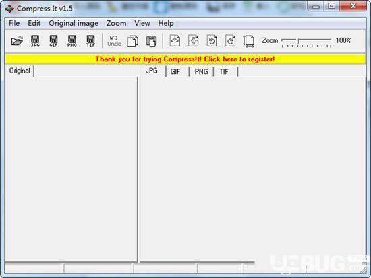Open the resize image tool
This screenshot has width=371, height=278.
(x=249, y=41)
